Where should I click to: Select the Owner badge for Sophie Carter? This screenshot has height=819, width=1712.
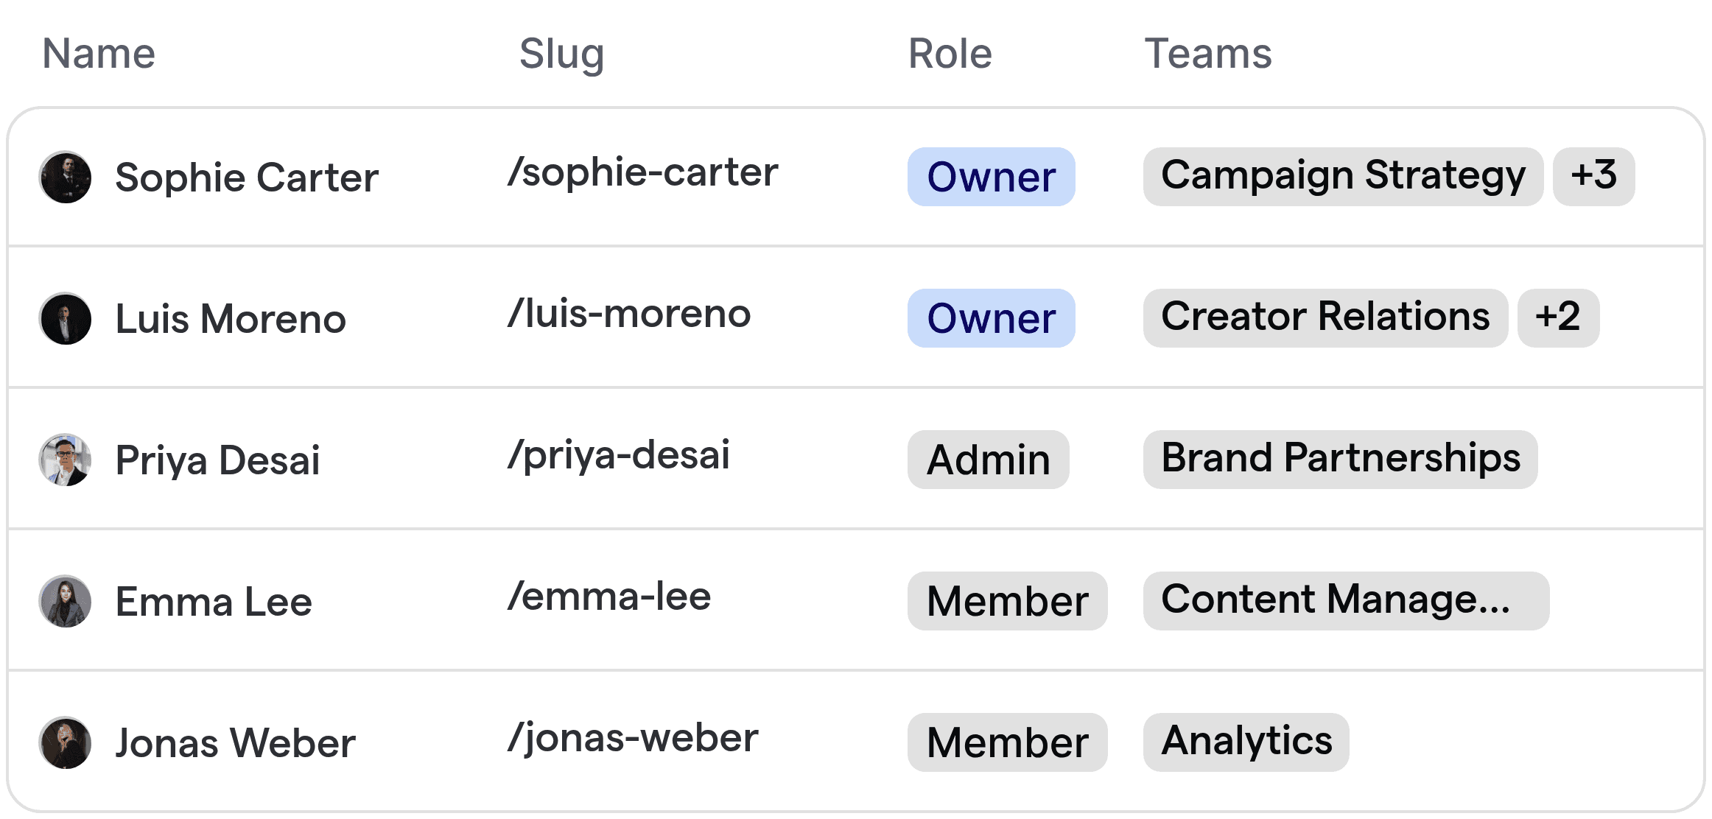coord(991,177)
